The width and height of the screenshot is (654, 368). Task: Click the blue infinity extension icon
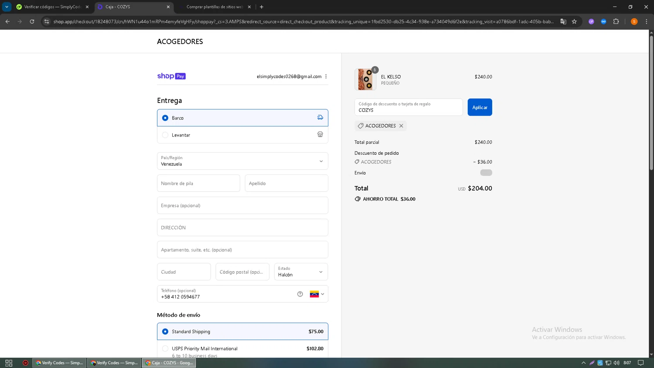[x=603, y=21]
